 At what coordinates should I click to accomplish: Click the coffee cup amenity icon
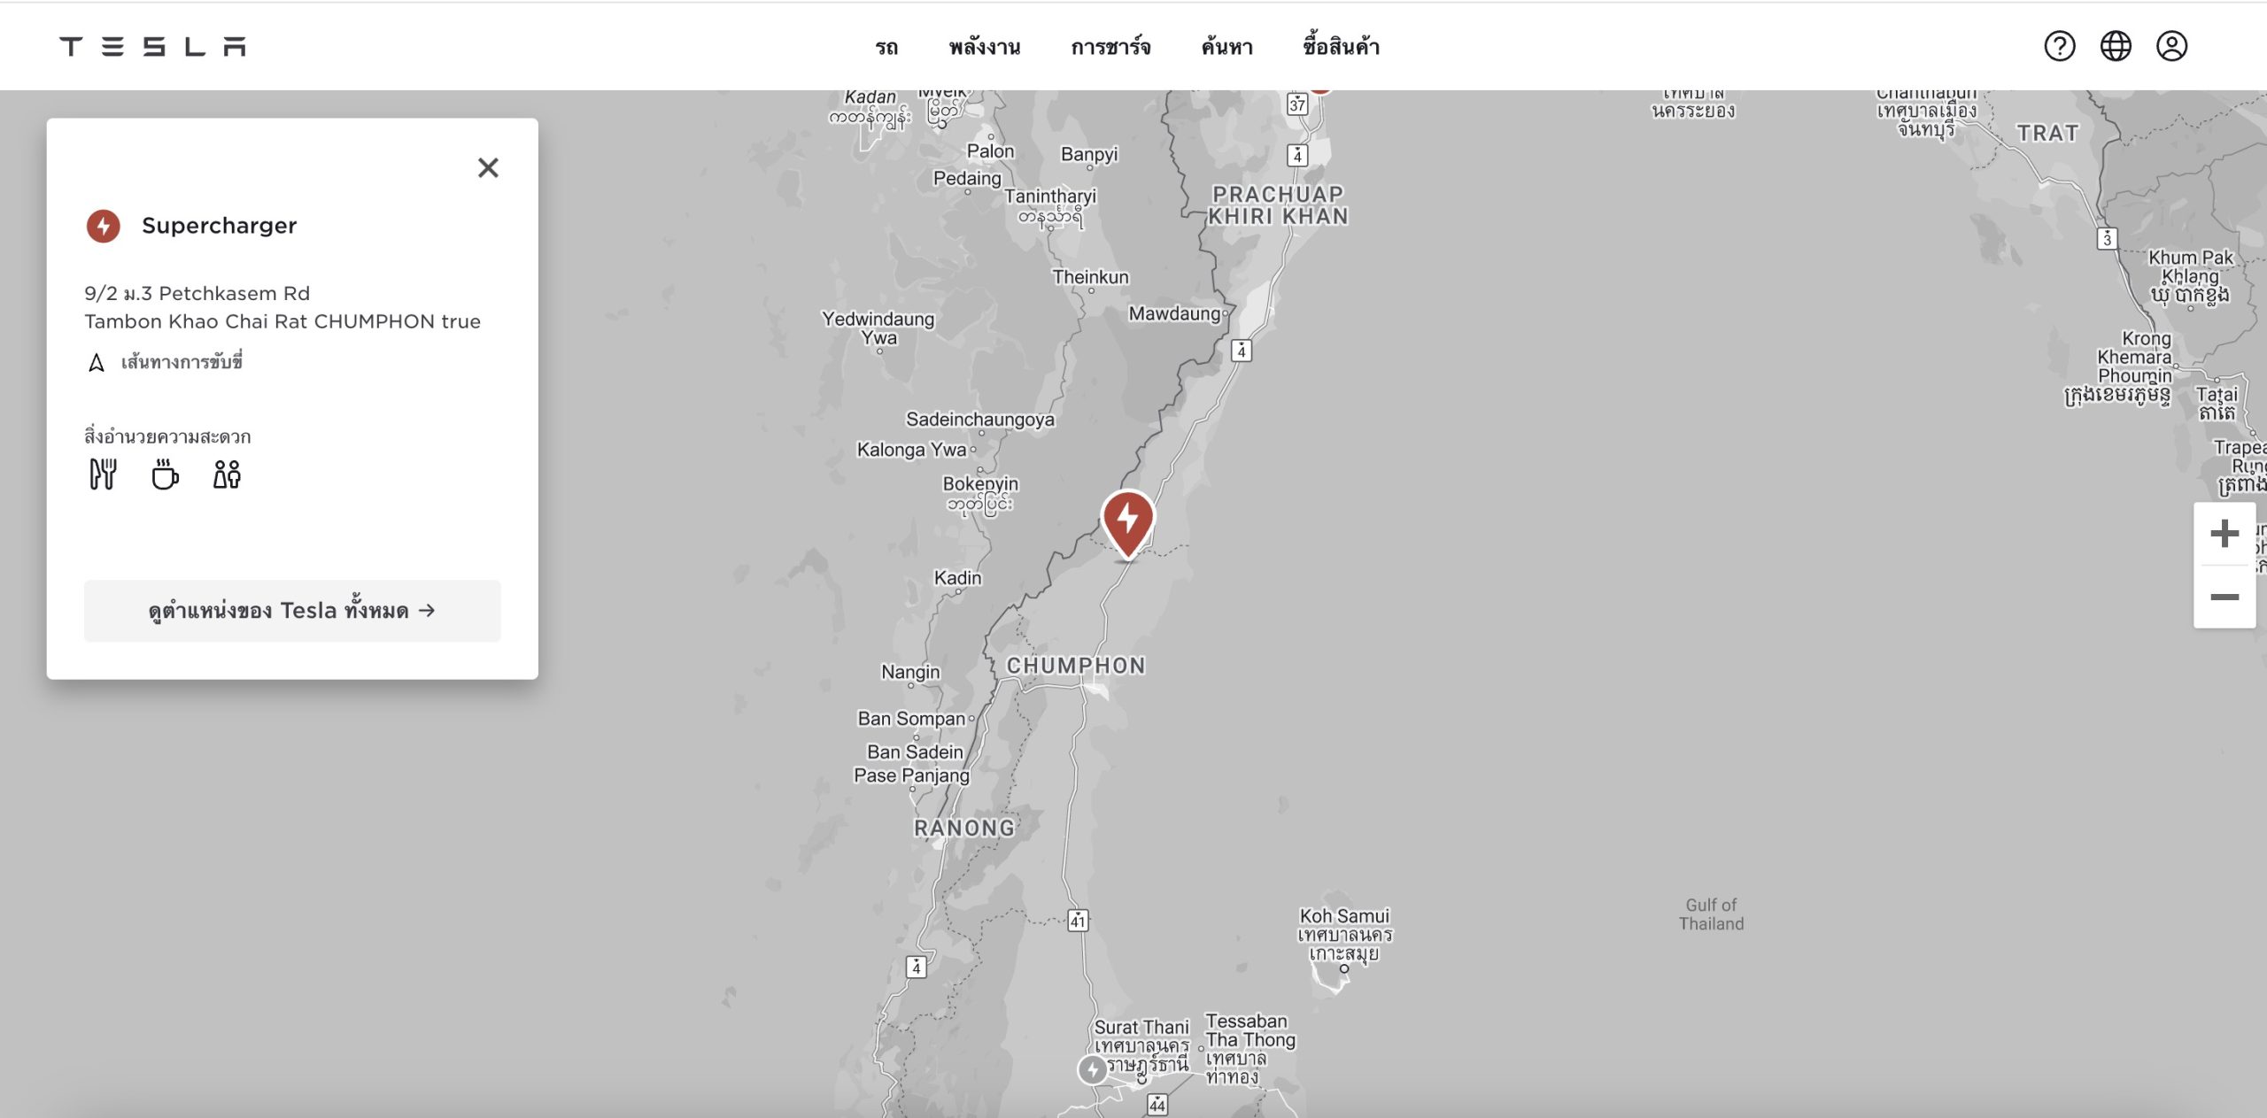coord(165,474)
